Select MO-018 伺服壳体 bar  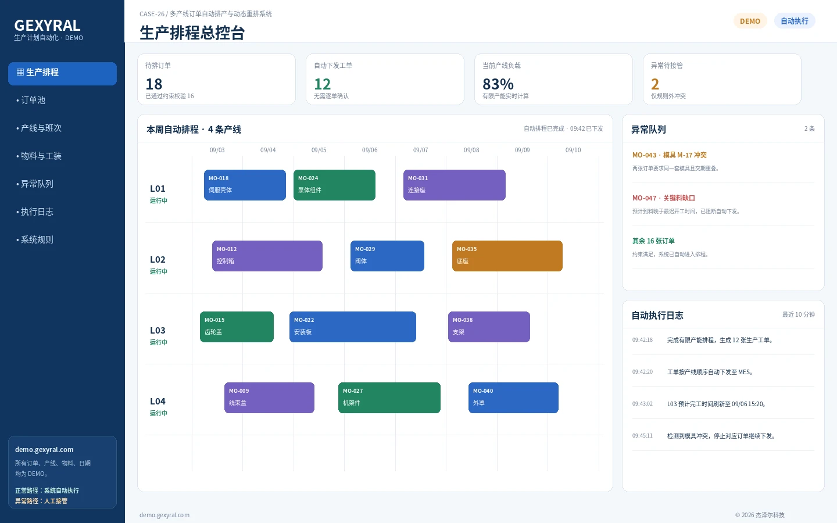(x=245, y=185)
